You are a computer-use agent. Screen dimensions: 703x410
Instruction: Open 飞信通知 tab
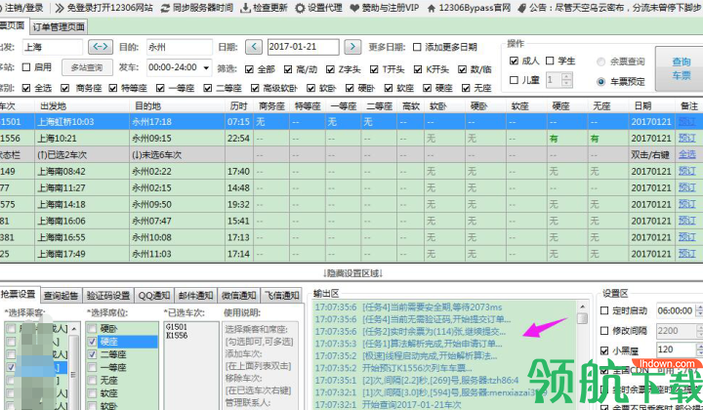[282, 295]
